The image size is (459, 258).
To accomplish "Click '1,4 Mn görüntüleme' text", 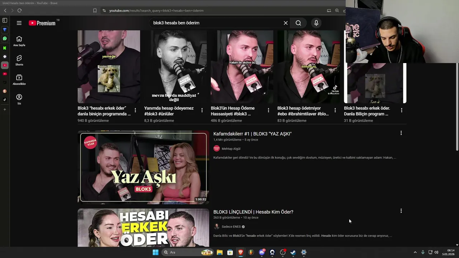I will 227,140.
